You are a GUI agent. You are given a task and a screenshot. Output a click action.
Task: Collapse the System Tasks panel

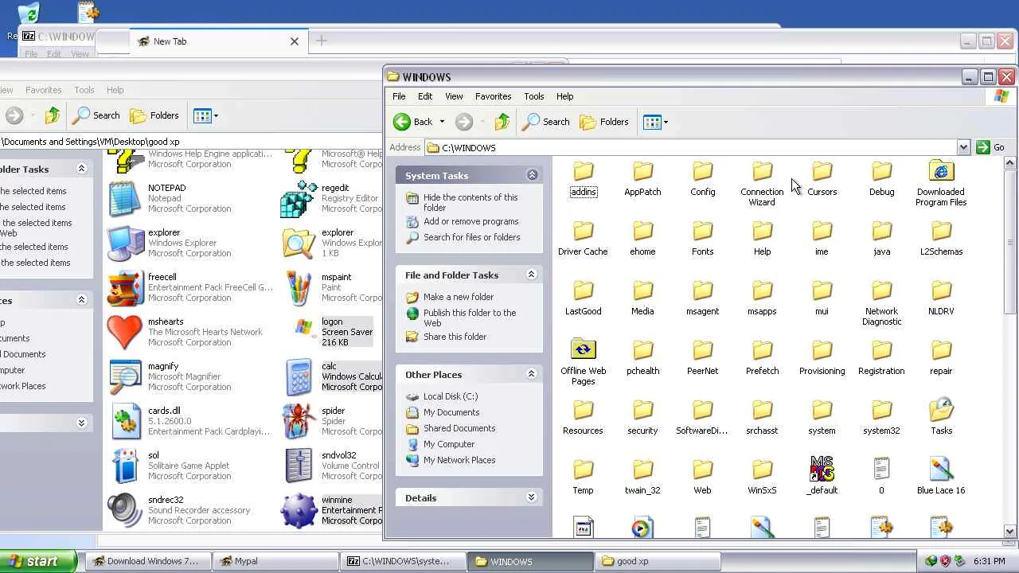coord(532,175)
